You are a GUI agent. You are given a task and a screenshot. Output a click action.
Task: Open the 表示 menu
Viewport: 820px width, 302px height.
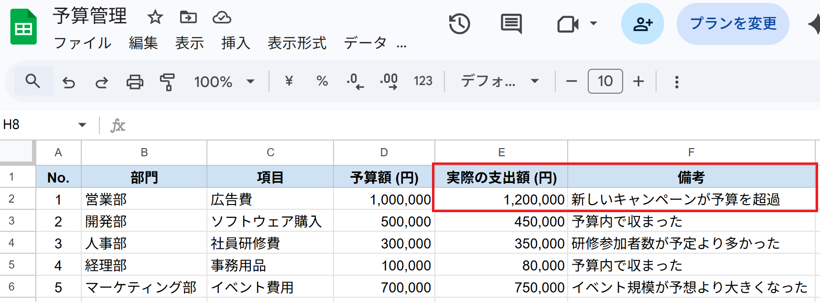(x=189, y=43)
